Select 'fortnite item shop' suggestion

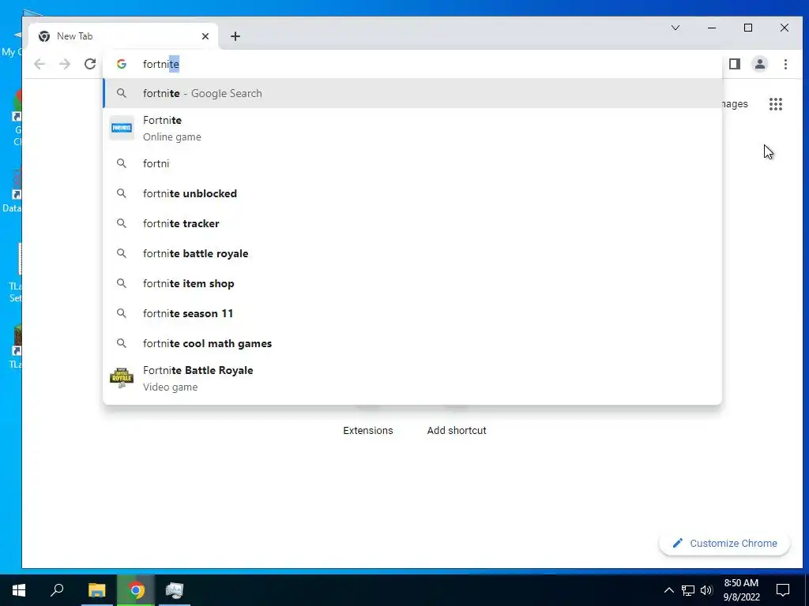tap(412, 283)
